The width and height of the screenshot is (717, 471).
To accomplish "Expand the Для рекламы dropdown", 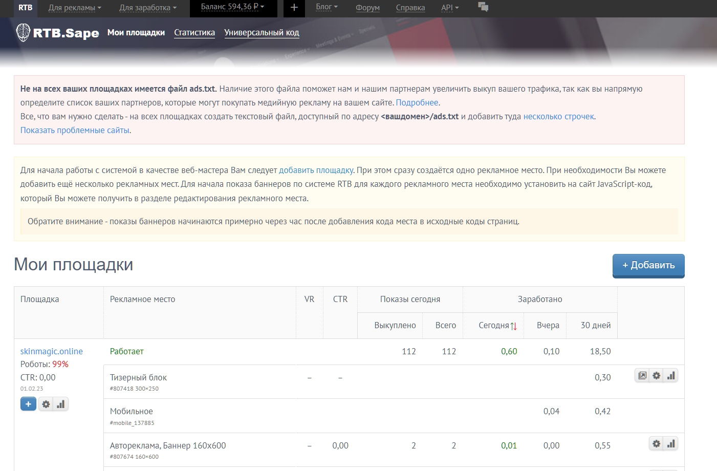I will (x=75, y=8).
